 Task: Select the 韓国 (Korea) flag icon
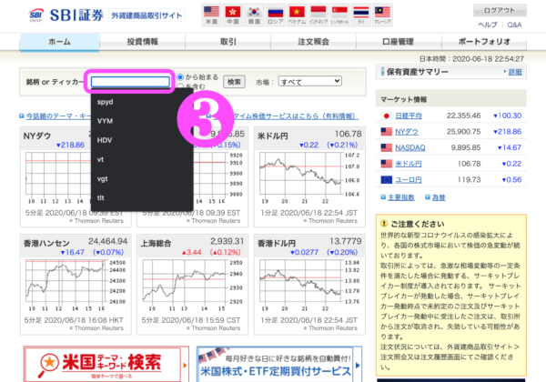254,15
